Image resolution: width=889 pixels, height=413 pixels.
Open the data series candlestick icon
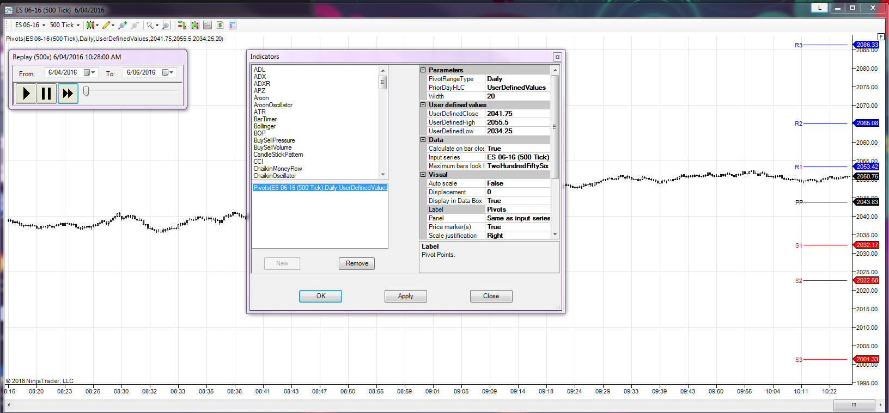pyautogui.click(x=194, y=25)
